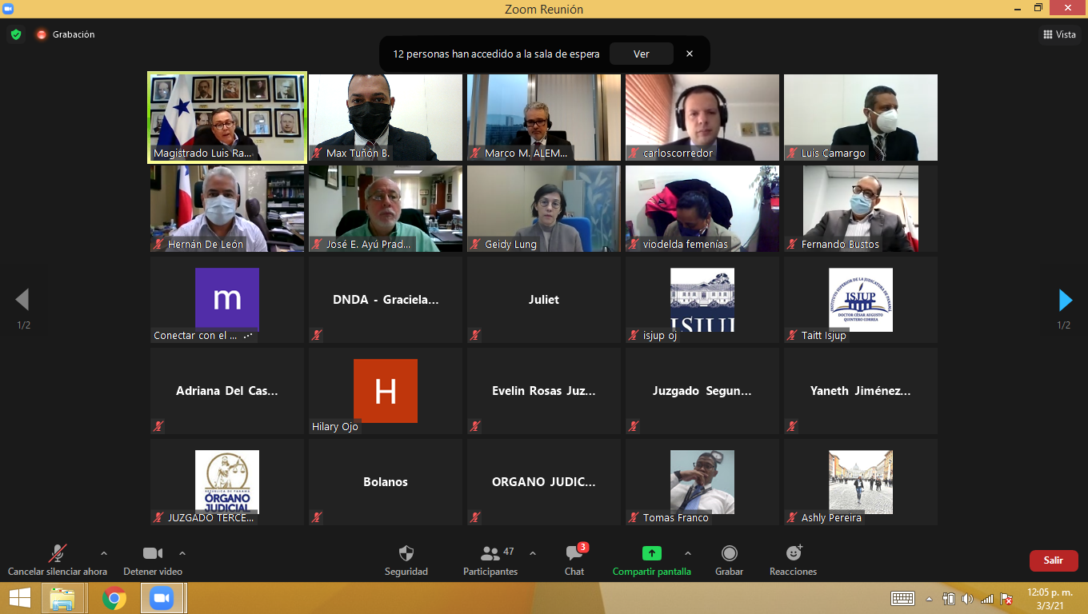1088x614 pixels.
Task: Expand video options arrow next to camera
Action: 182,553
